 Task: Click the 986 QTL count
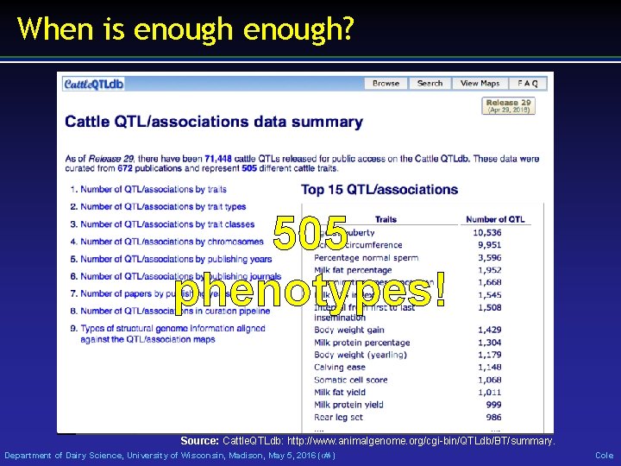[493, 418]
